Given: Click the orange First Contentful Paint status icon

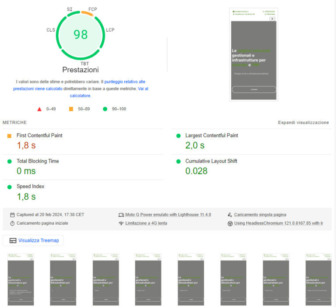Looking at the screenshot, I should [9, 136].
